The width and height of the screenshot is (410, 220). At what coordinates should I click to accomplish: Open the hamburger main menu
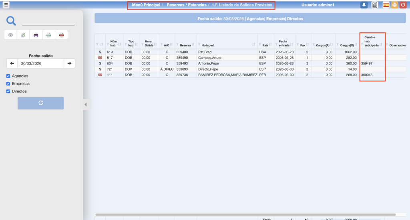click(x=6, y=5)
